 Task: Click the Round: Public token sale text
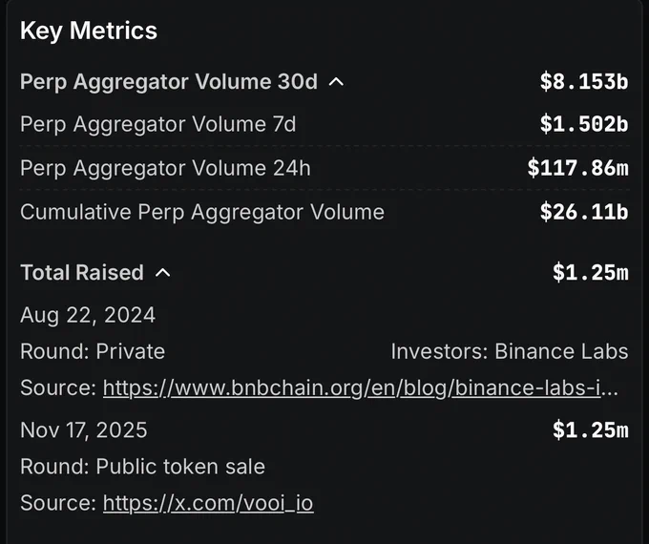coord(142,467)
